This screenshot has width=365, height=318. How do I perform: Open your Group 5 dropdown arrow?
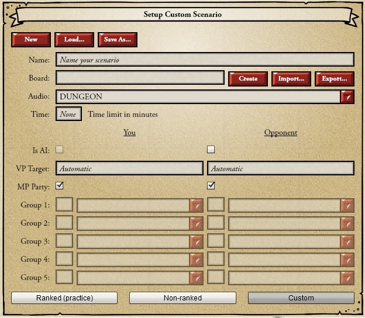(196, 278)
